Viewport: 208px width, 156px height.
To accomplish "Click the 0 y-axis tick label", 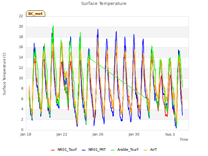I will click(22, 130).
